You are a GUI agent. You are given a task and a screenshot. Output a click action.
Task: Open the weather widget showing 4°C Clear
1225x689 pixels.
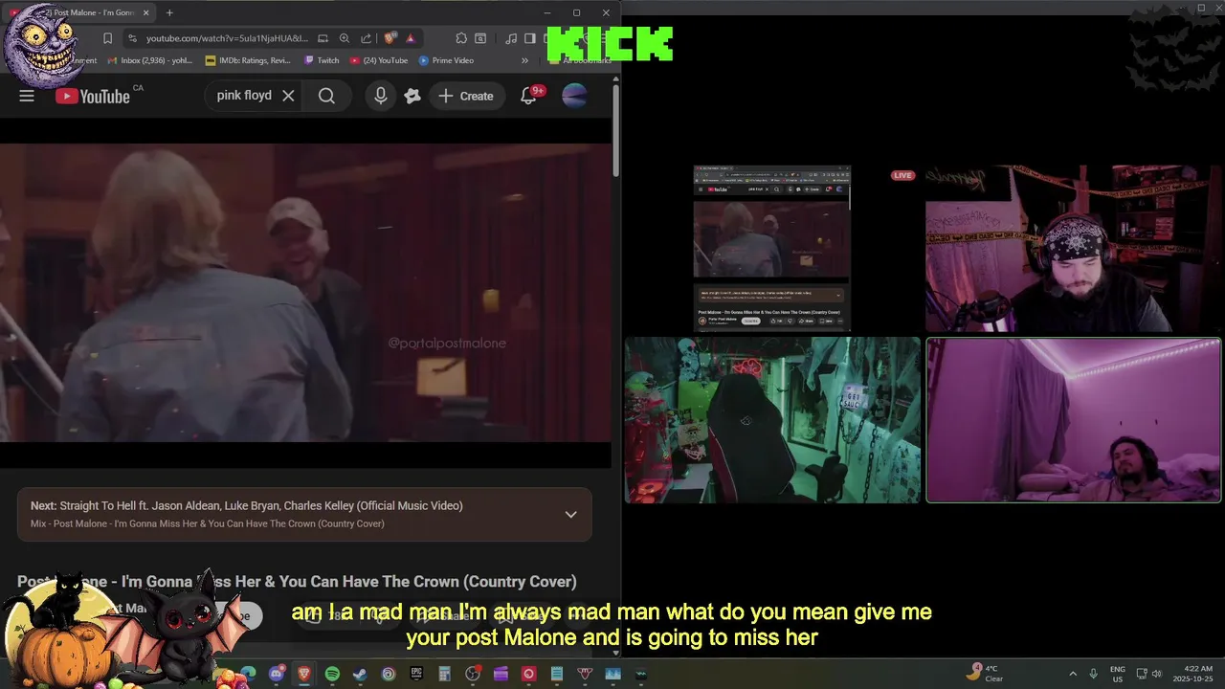(x=986, y=673)
